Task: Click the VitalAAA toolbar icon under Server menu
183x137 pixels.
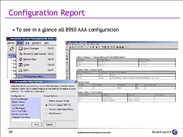Action: click(x=11, y=48)
